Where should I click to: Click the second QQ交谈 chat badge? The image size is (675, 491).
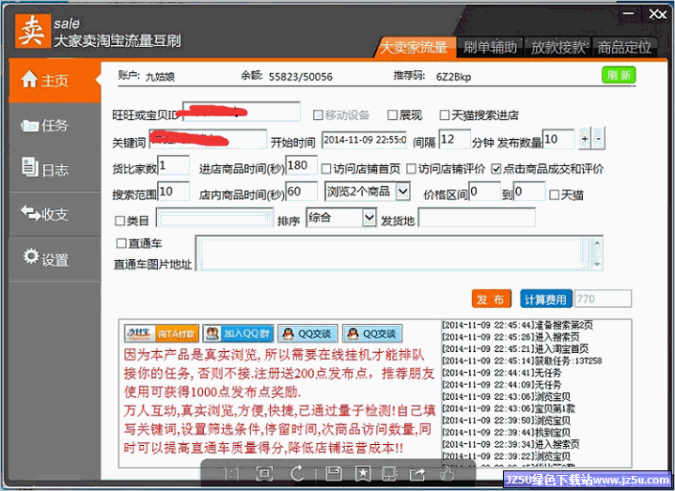pos(372,333)
